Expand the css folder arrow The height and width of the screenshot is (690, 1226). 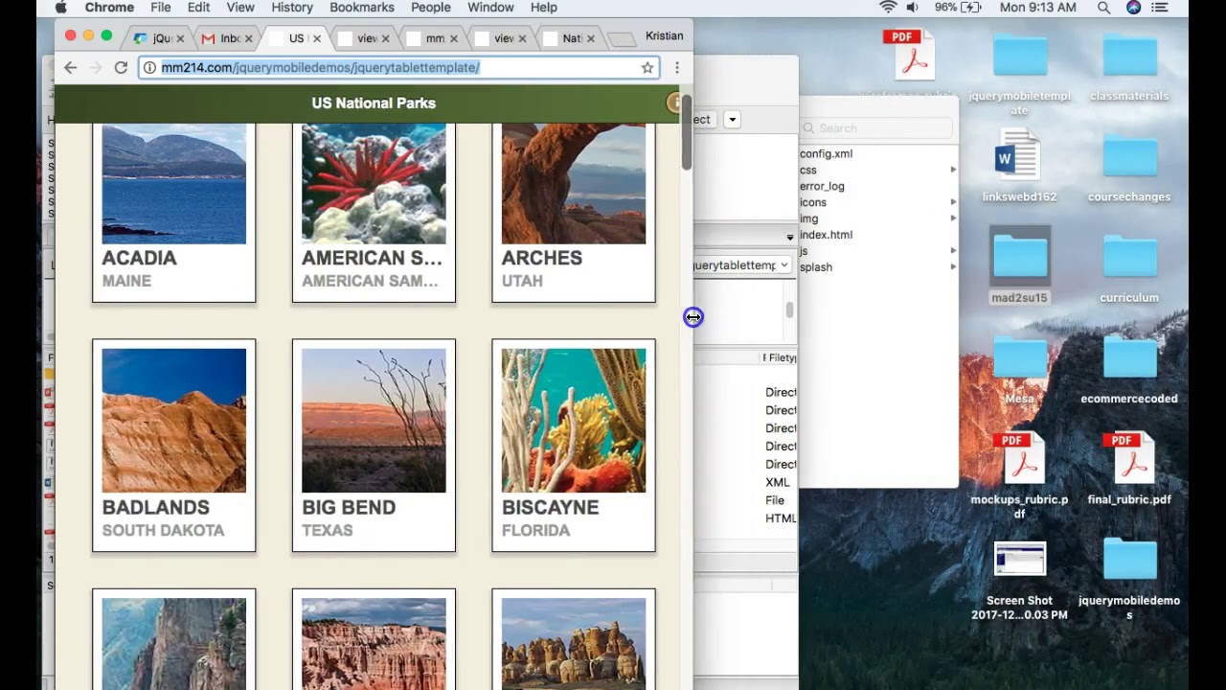953,170
